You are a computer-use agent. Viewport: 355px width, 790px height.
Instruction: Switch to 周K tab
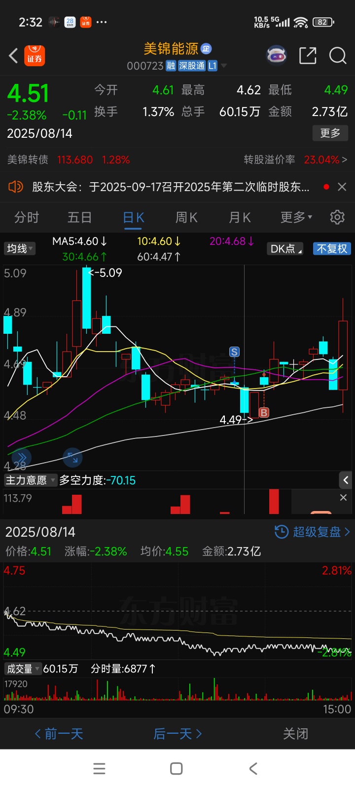click(x=186, y=217)
